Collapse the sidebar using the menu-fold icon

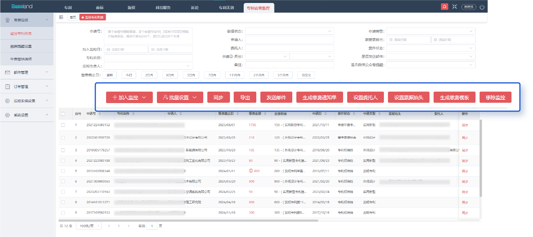[x=61, y=17]
